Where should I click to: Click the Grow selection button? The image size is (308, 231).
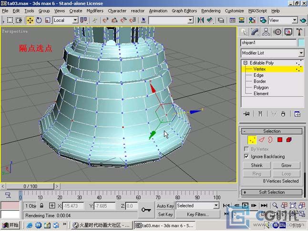[286, 165]
